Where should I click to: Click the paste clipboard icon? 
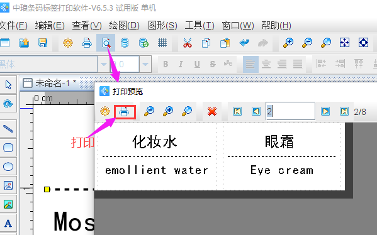[x=225, y=43]
